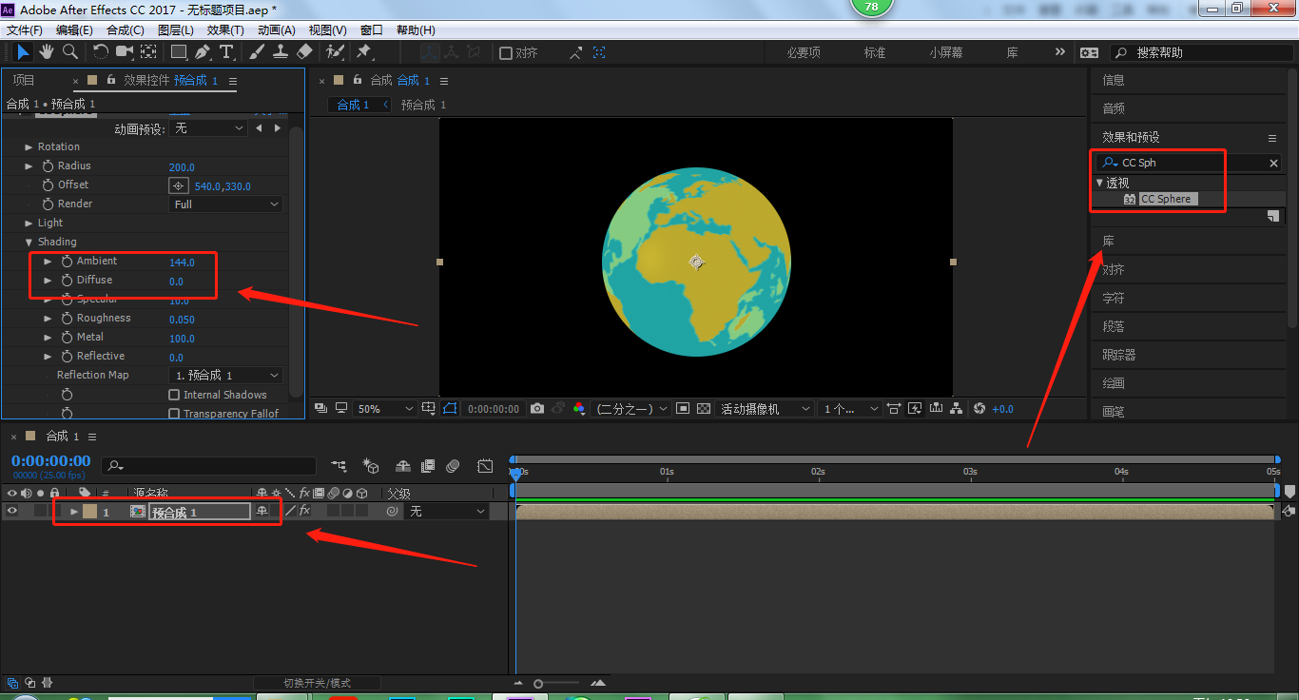Open the Reflection Map layer dropdown
This screenshot has width=1299, height=700.
point(226,376)
